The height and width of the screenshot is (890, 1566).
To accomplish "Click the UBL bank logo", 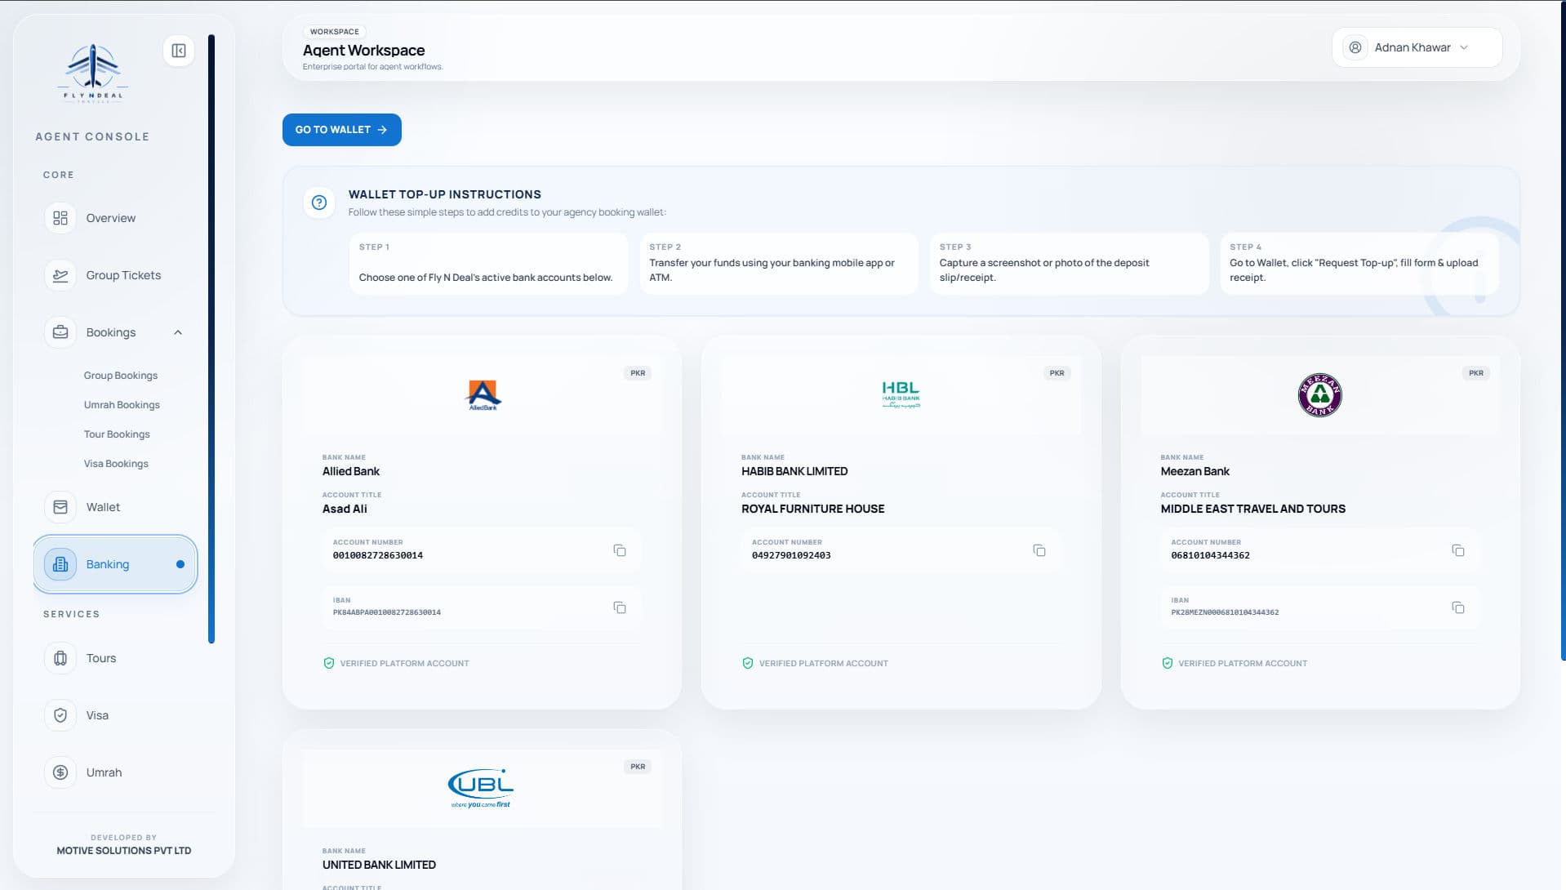I will tap(482, 788).
